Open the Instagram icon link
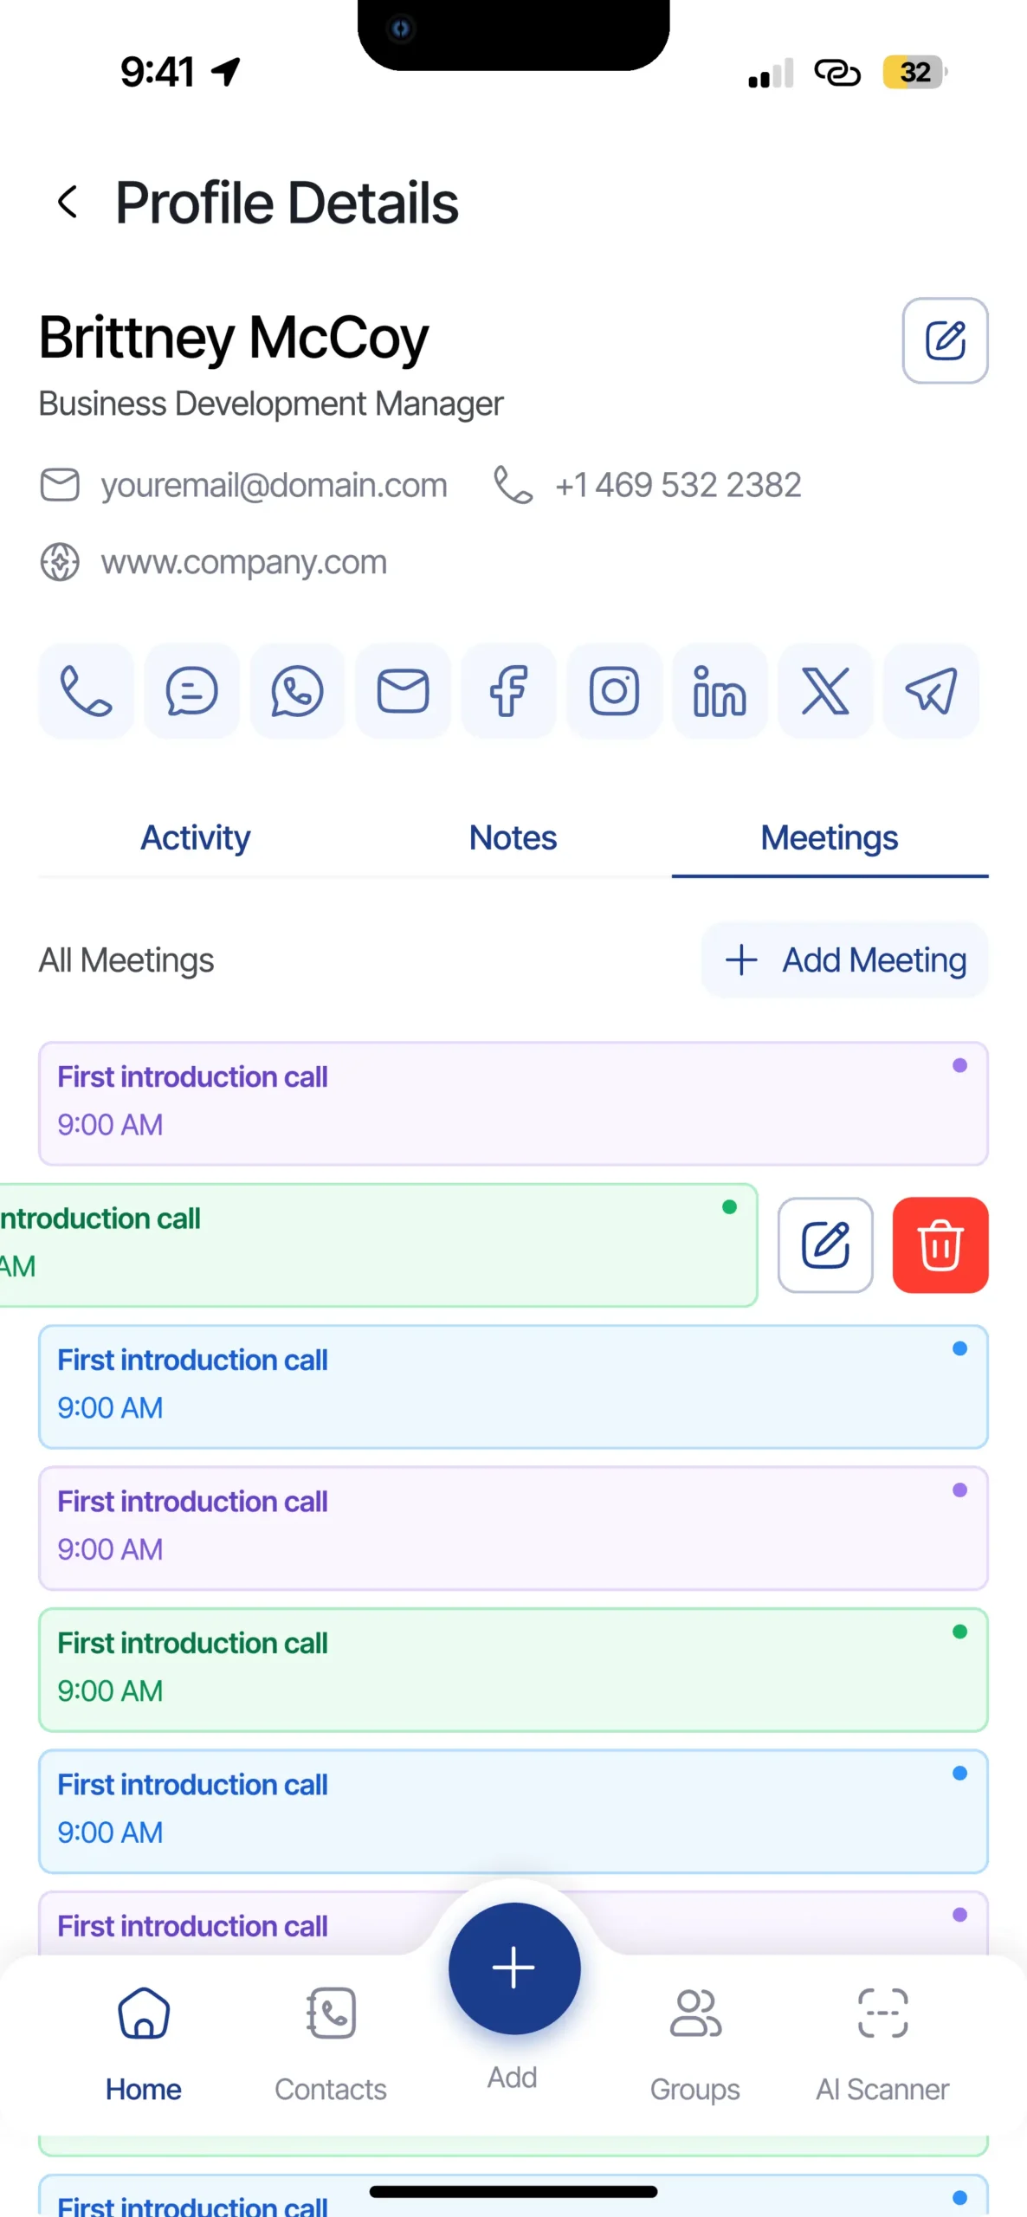 coord(614,691)
